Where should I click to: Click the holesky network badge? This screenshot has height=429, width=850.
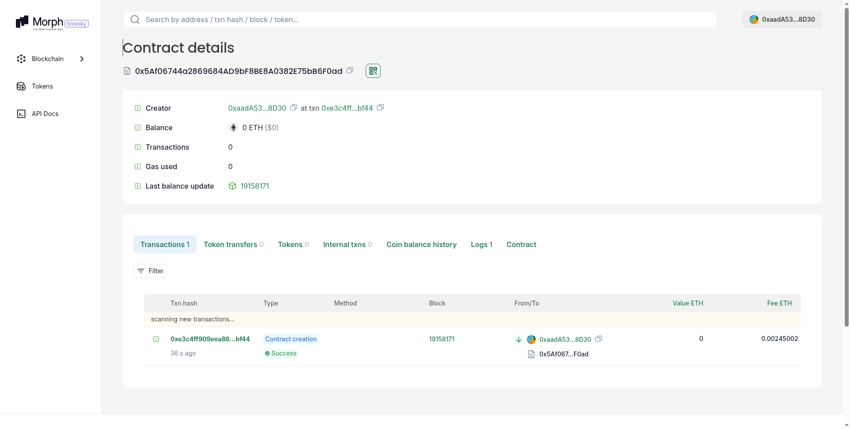pos(77,24)
